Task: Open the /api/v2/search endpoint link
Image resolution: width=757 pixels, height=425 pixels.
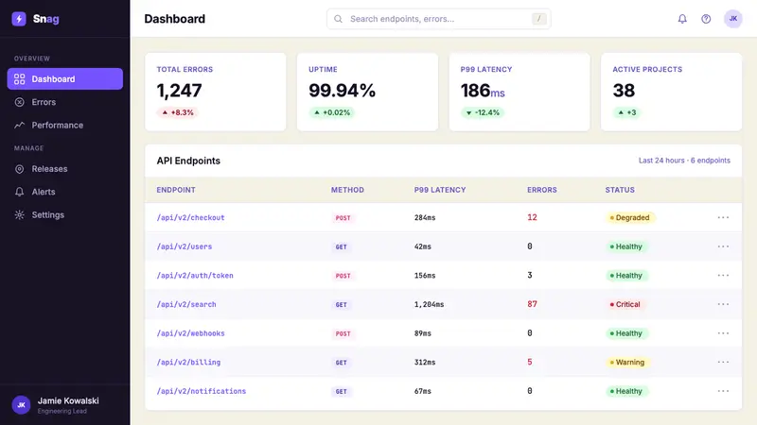Action: [x=185, y=304]
